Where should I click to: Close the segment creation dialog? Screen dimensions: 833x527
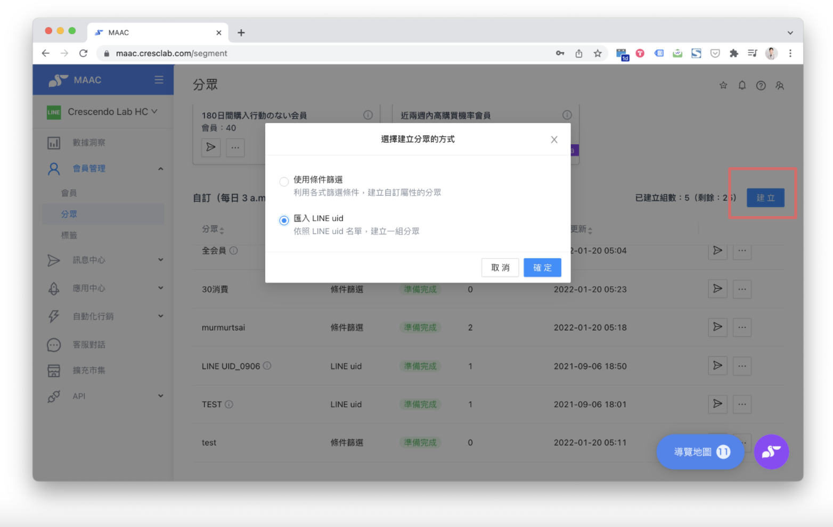click(x=554, y=139)
